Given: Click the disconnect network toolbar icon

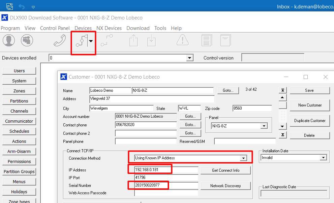Looking at the screenshot, I should pos(107,40).
